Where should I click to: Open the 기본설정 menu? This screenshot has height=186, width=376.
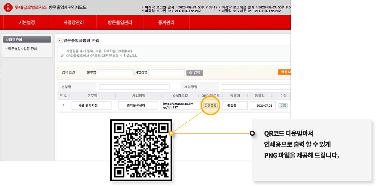[x=26, y=23]
